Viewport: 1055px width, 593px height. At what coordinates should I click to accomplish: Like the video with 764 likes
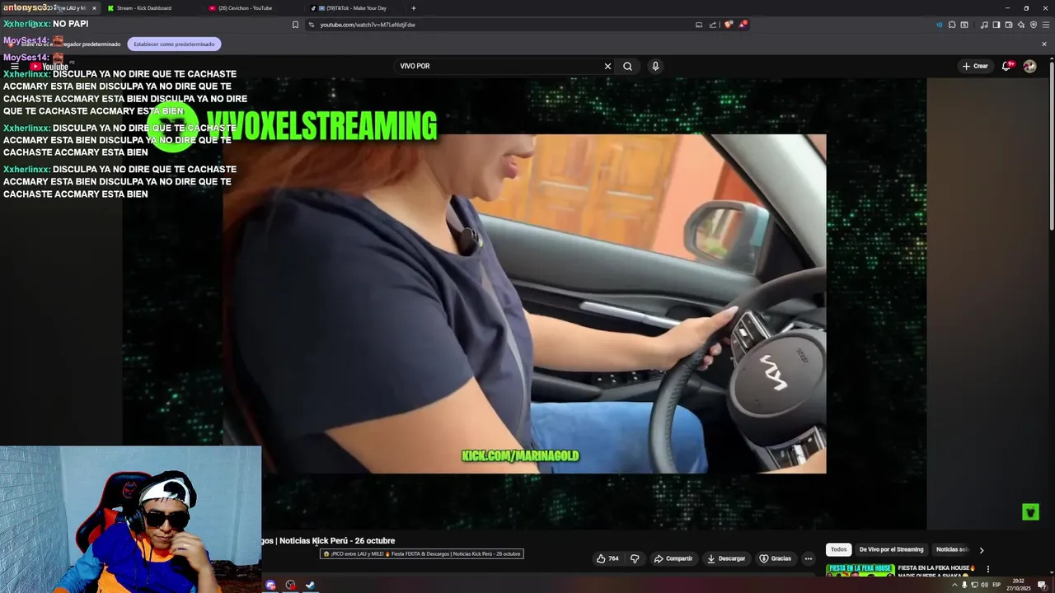(607, 558)
